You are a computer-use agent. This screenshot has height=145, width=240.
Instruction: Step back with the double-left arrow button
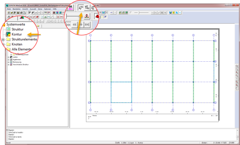click(x=74, y=24)
